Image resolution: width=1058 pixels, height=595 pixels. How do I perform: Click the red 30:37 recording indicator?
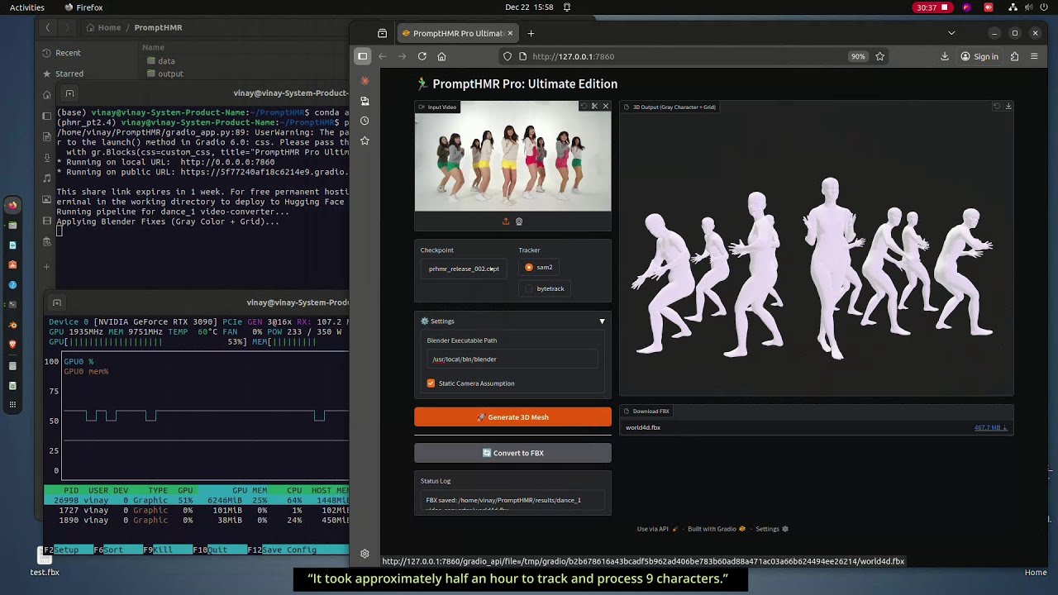pyautogui.click(x=932, y=7)
